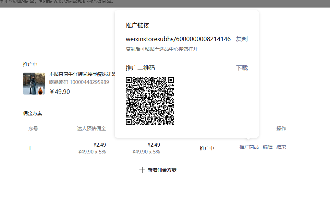Click the product price ¥49.90
The width and height of the screenshot is (330, 198).
pyautogui.click(x=60, y=92)
